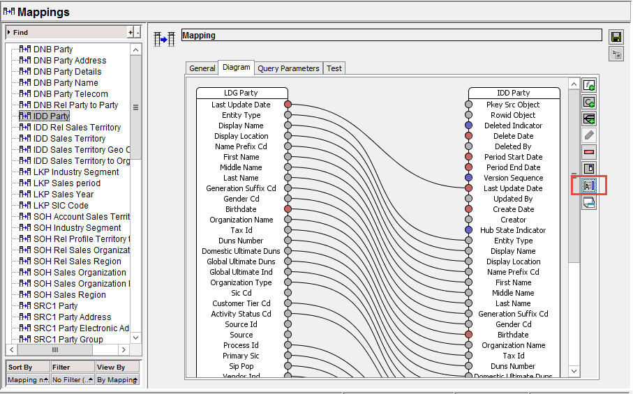Click the red port of Period End Date

(468, 167)
